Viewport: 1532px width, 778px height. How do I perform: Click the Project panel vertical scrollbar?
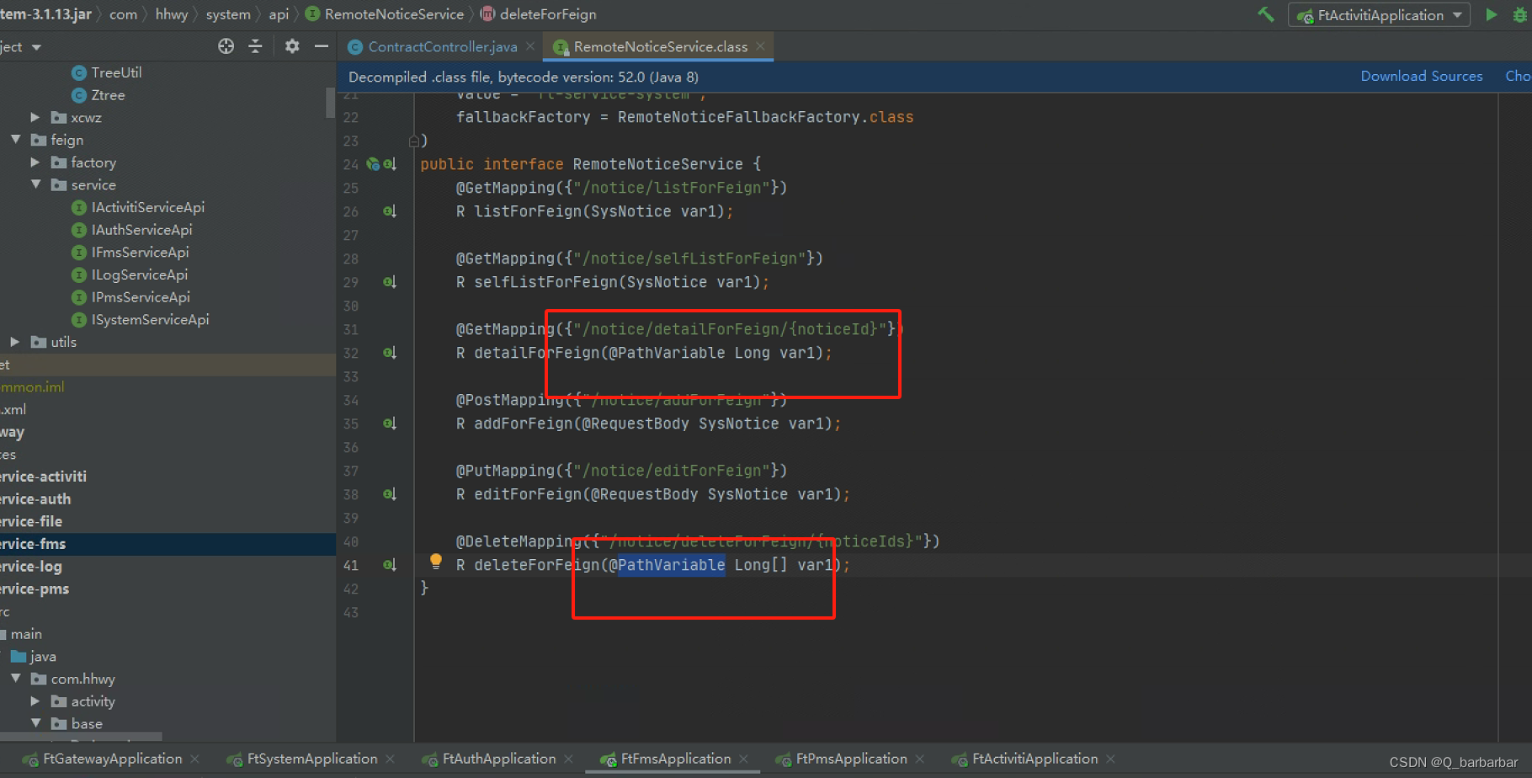330,103
